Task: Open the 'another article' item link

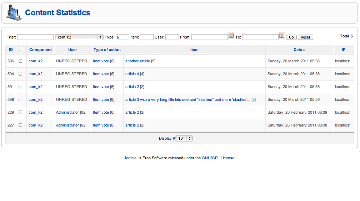Action: coord(137,61)
